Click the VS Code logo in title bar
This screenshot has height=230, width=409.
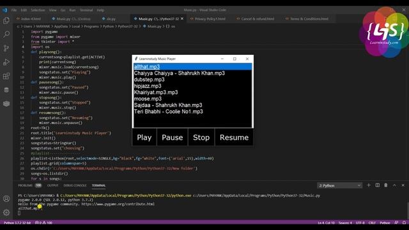pyautogui.click(x=5, y=10)
